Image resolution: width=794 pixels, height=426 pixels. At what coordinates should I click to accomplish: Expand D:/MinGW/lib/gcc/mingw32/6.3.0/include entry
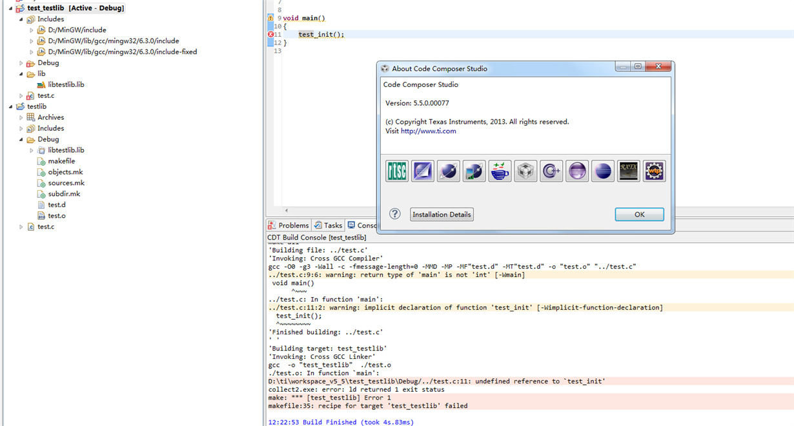tap(32, 41)
